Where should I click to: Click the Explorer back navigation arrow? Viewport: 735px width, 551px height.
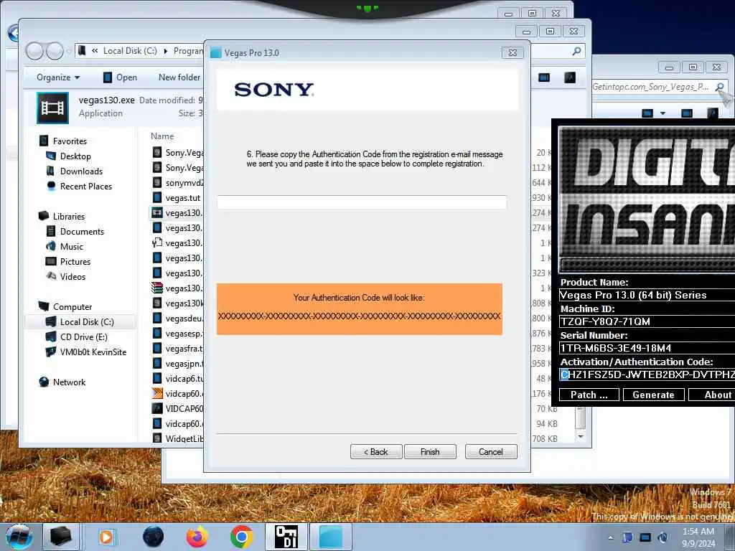pyautogui.click(x=34, y=51)
